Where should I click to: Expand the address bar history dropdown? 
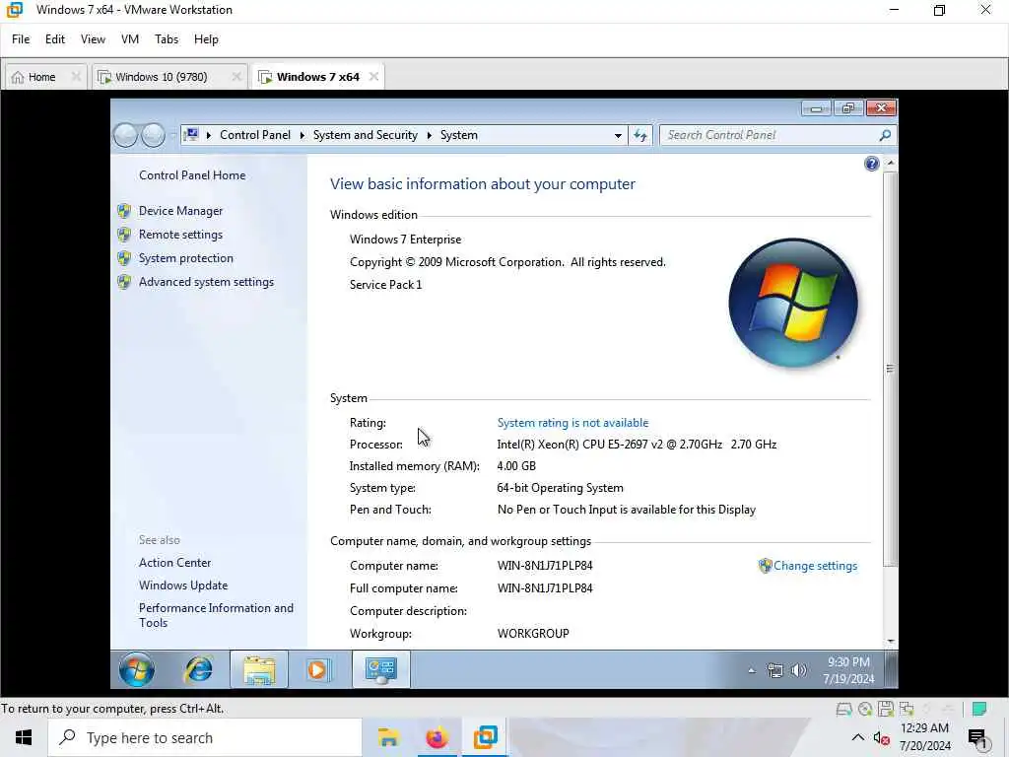click(x=618, y=136)
